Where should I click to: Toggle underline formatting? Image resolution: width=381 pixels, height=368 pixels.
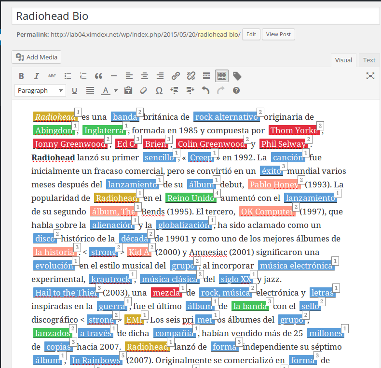(75, 91)
